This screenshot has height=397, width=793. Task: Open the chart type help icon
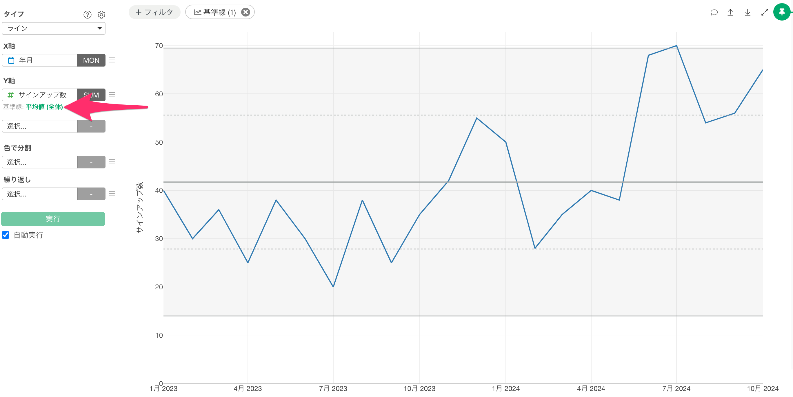[x=88, y=14]
